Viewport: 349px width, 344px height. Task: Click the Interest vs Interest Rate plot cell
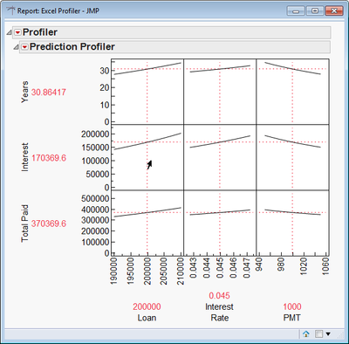tap(220, 157)
